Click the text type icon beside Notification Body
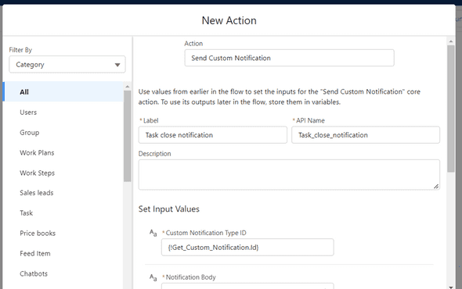 coord(153,277)
